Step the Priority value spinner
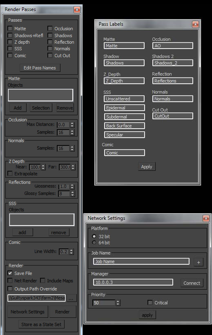 tap(118, 303)
